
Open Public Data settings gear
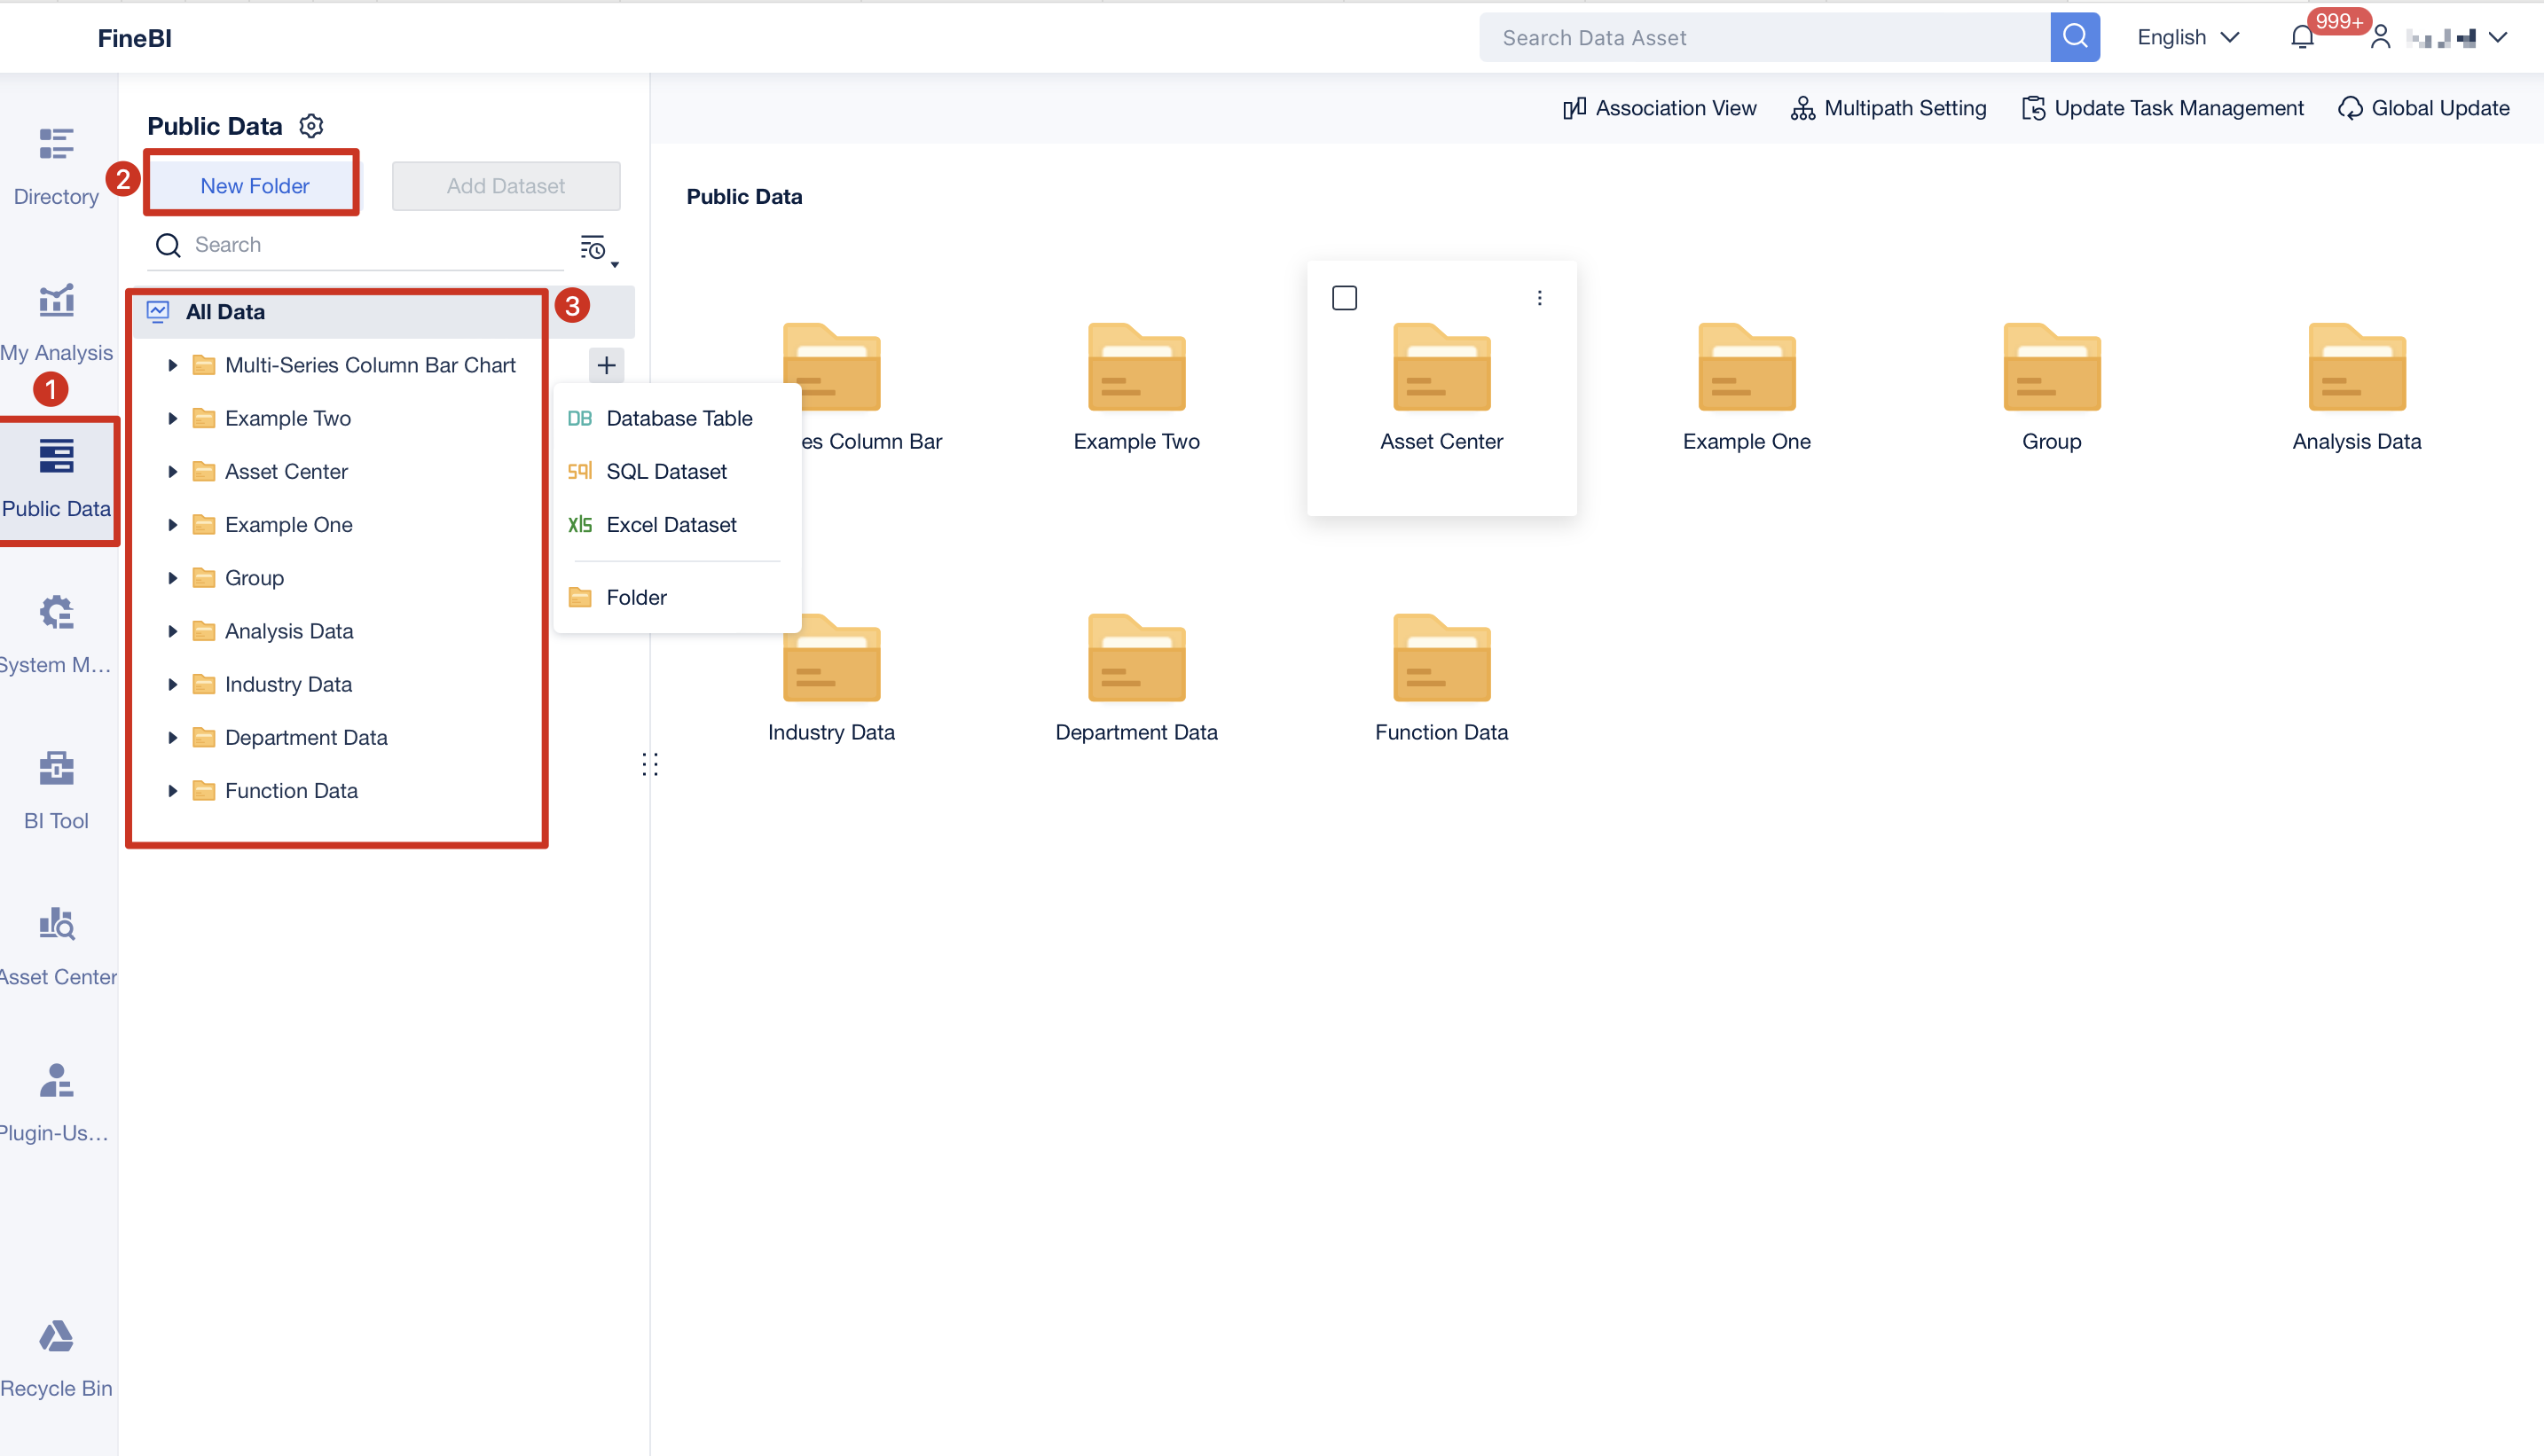[311, 125]
